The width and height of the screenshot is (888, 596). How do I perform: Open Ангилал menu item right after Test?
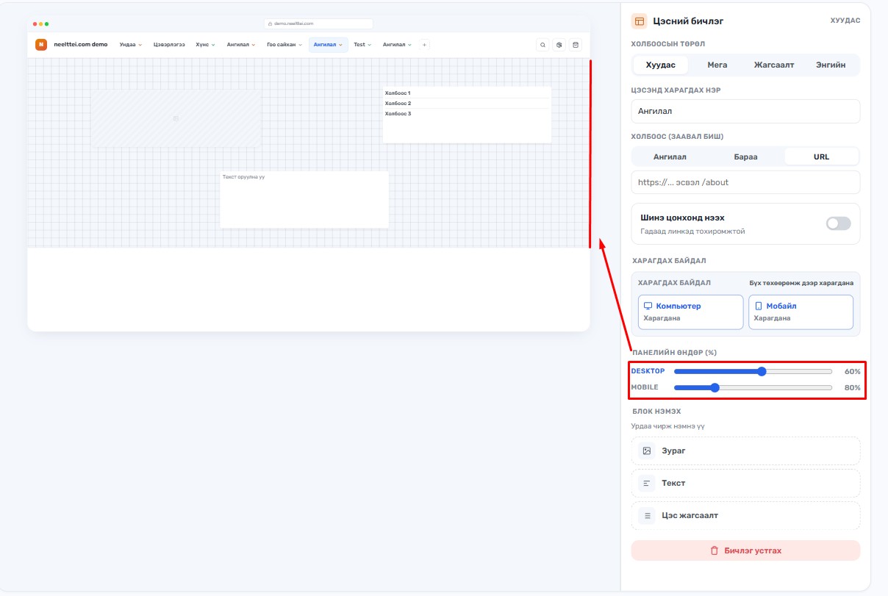point(397,45)
